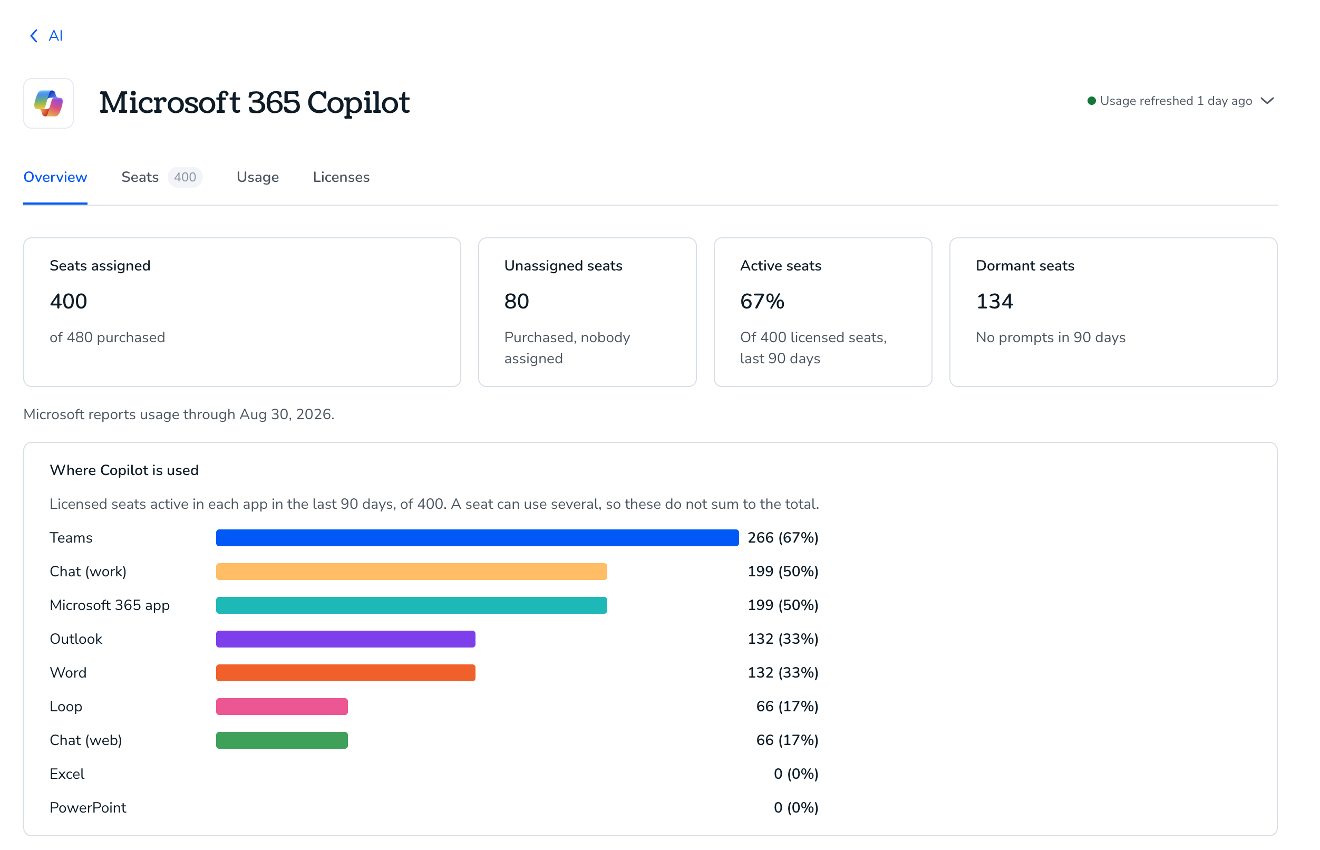Click the 66 (17%) value for Chat (web)

pyautogui.click(x=788, y=740)
